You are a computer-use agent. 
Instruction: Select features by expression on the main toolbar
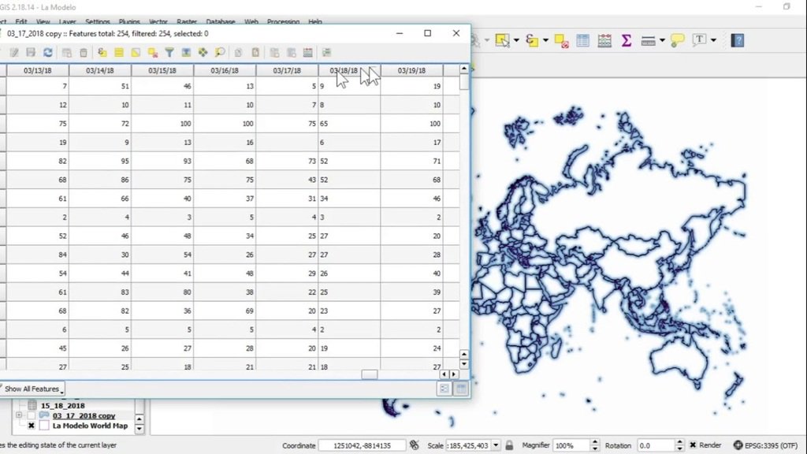click(531, 39)
